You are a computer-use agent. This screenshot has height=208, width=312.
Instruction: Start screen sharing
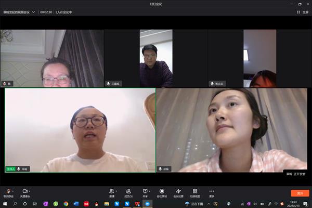[145, 191]
